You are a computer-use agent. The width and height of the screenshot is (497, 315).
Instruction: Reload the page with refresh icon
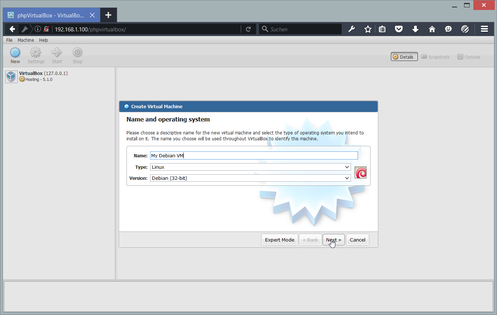[248, 29]
